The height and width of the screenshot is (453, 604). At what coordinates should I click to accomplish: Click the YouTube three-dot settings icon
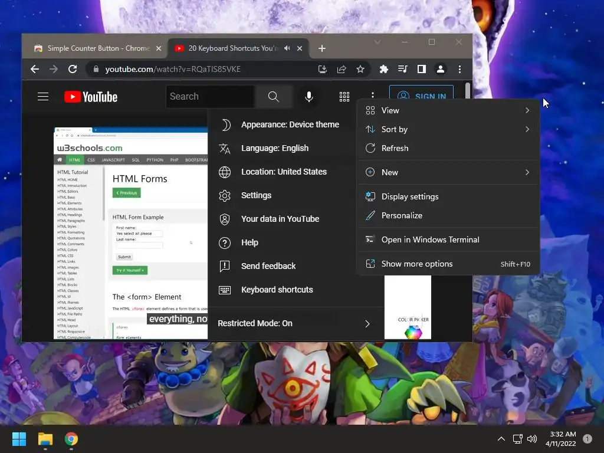tap(373, 95)
